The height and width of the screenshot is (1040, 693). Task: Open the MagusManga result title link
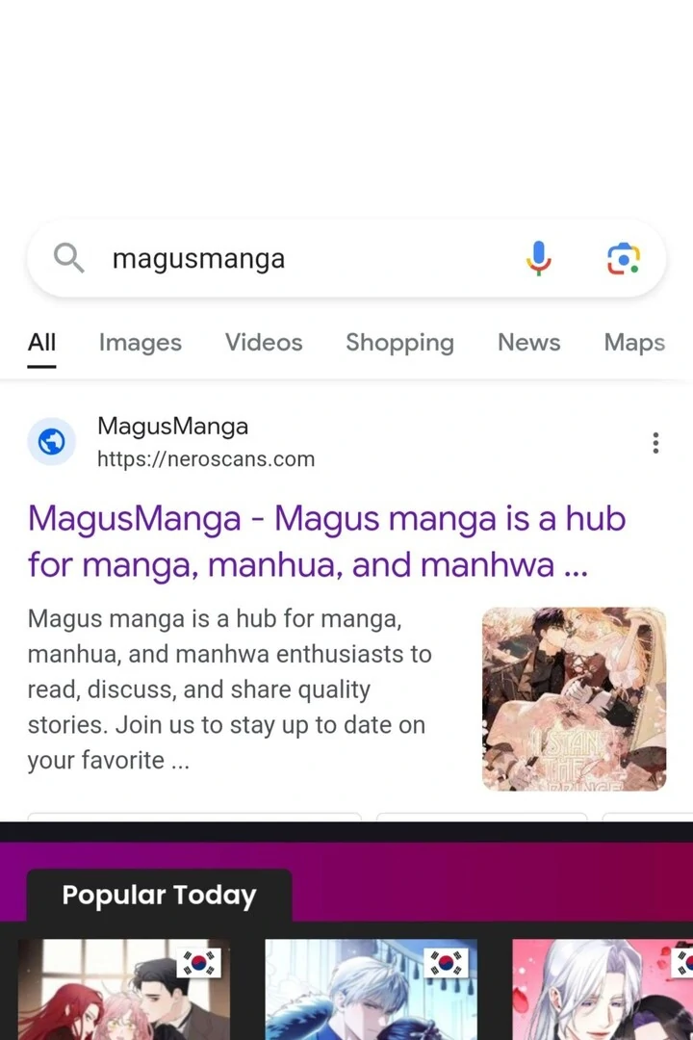(326, 542)
